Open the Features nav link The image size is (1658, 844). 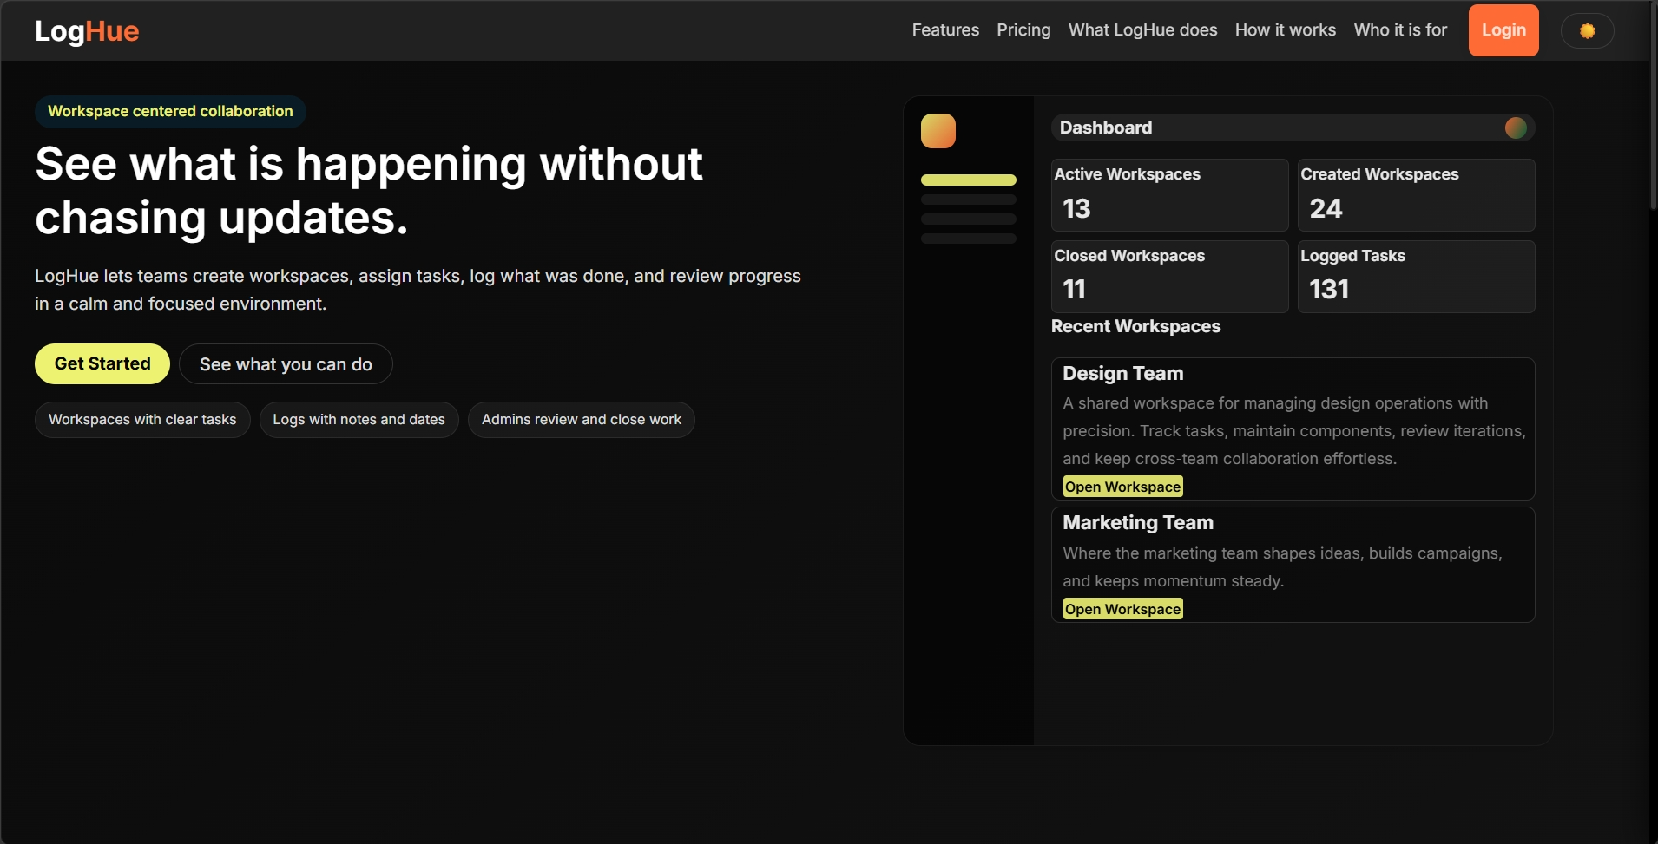(x=944, y=30)
